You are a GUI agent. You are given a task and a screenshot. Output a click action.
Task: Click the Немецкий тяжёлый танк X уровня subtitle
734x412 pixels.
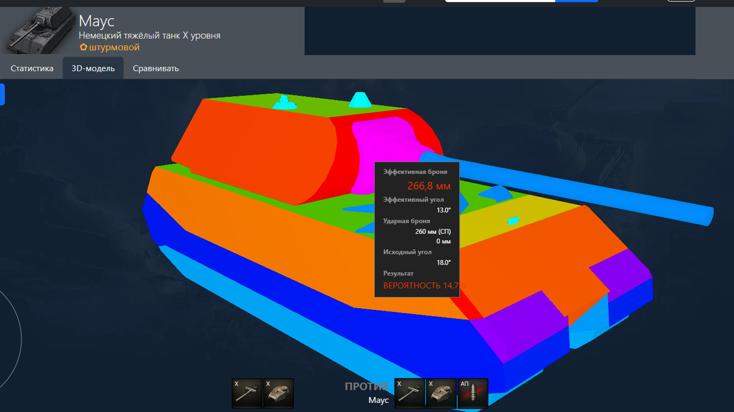(150, 36)
